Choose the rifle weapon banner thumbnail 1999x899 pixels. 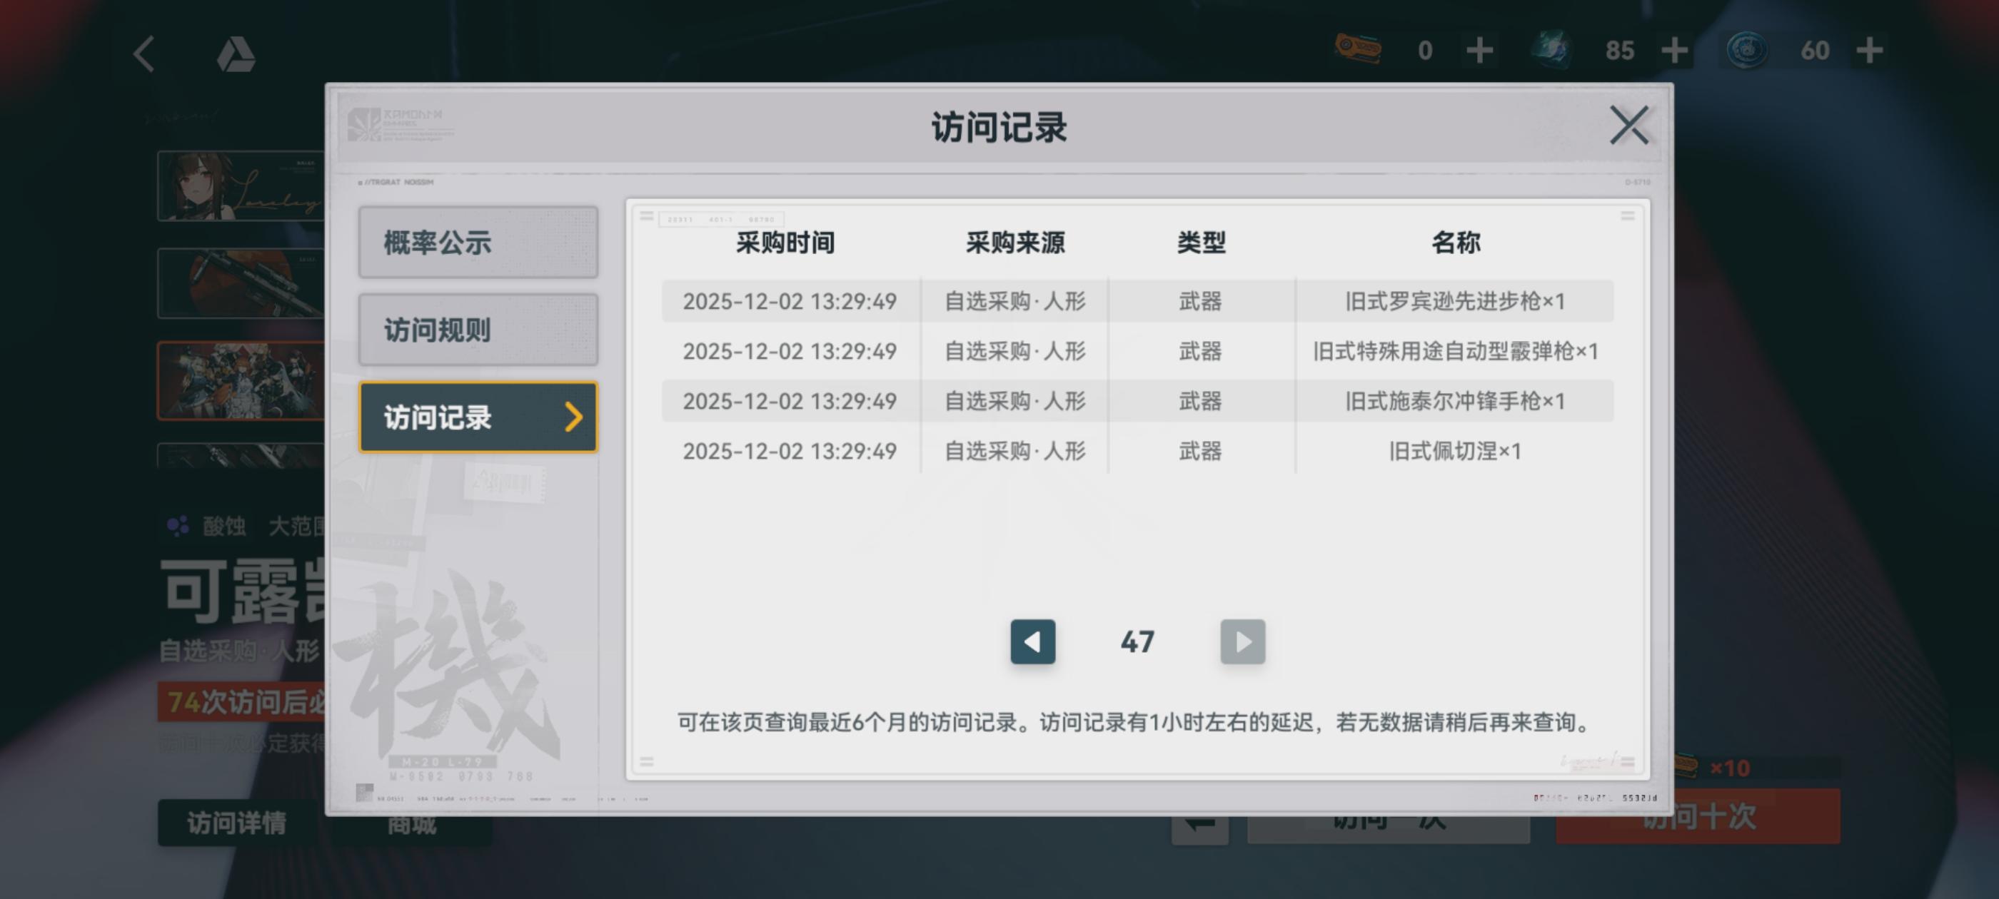[x=241, y=283]
